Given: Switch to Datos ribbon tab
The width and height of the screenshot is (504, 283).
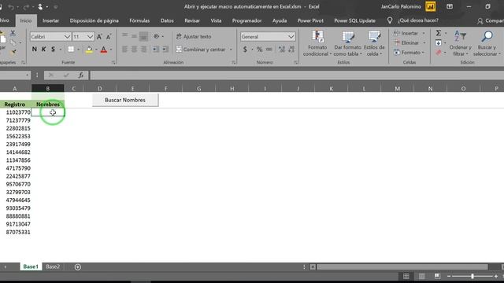Looking at the screenshot, I should 167,20.
